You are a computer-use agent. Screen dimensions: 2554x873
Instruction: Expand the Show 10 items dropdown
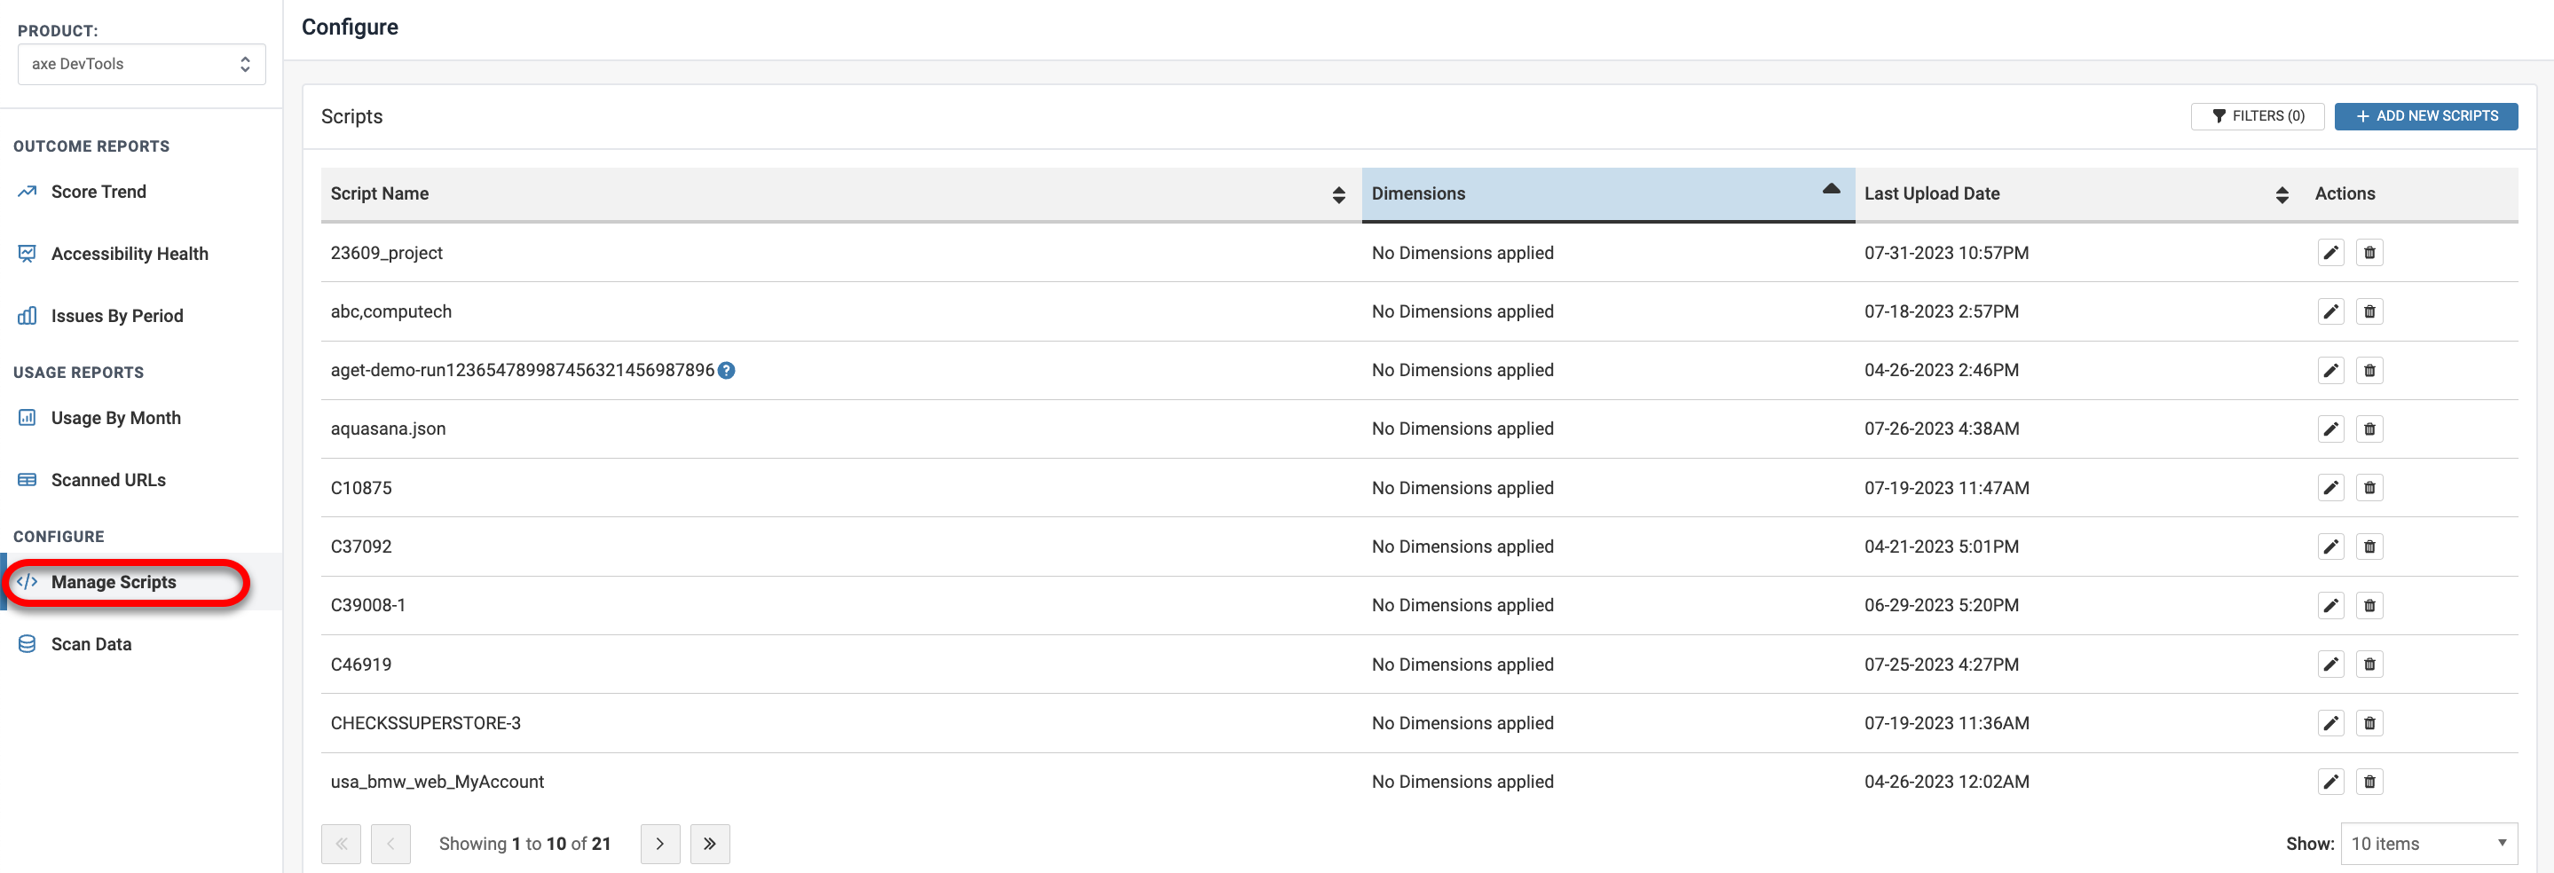(x=2427, y=843)
